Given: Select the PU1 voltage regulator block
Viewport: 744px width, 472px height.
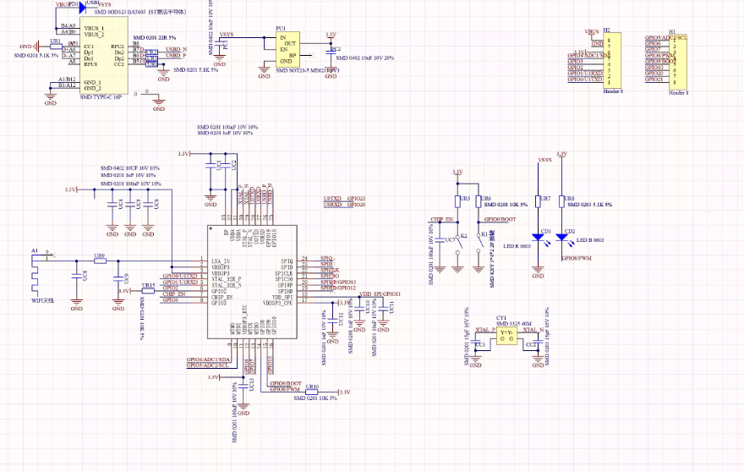Looking at the screenshot, I should [287, 49].
